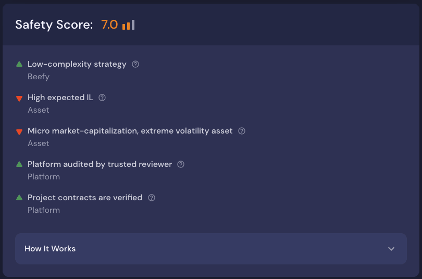Click green triangle next to Platform audited
The image size is (422, 279).
coord(19,164)
